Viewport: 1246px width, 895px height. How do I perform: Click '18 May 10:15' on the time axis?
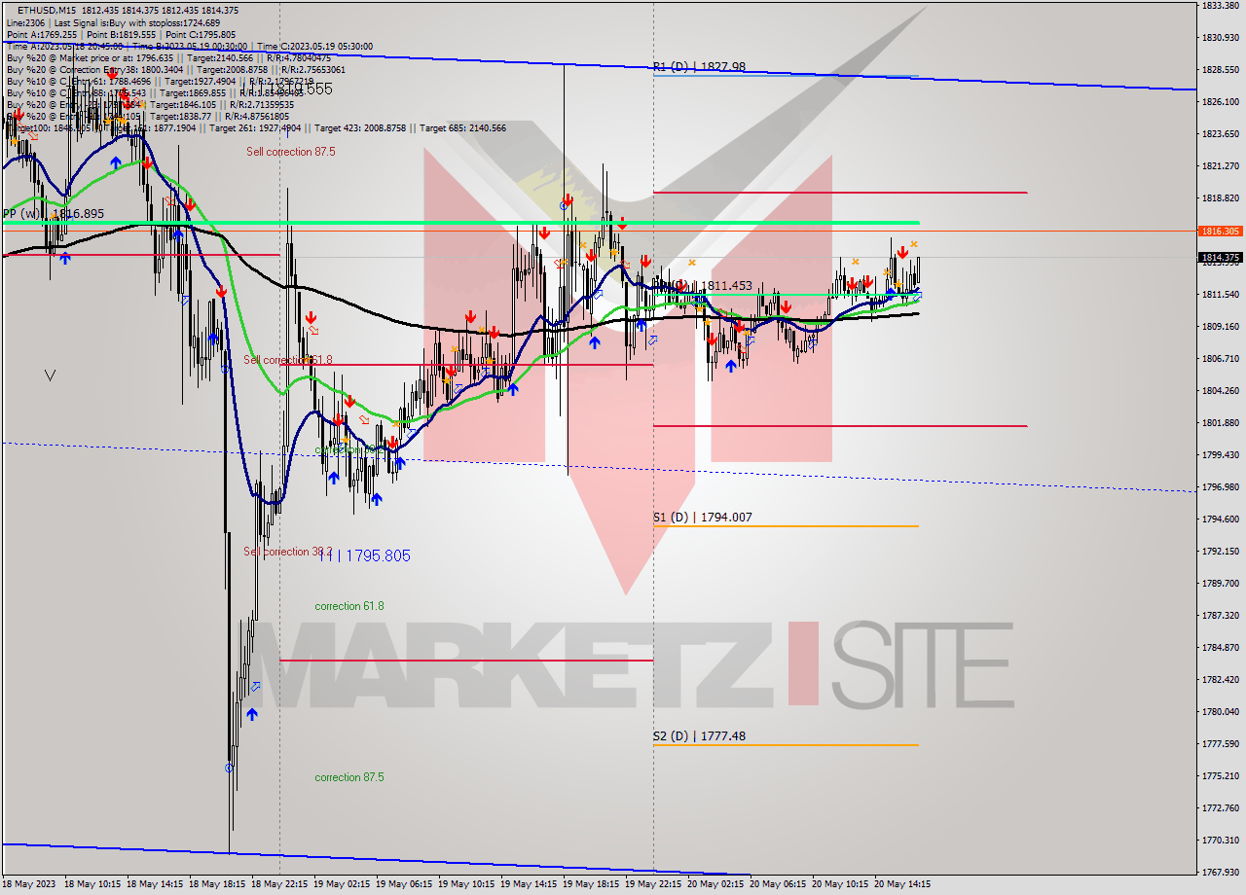click(x=92, y=885)
